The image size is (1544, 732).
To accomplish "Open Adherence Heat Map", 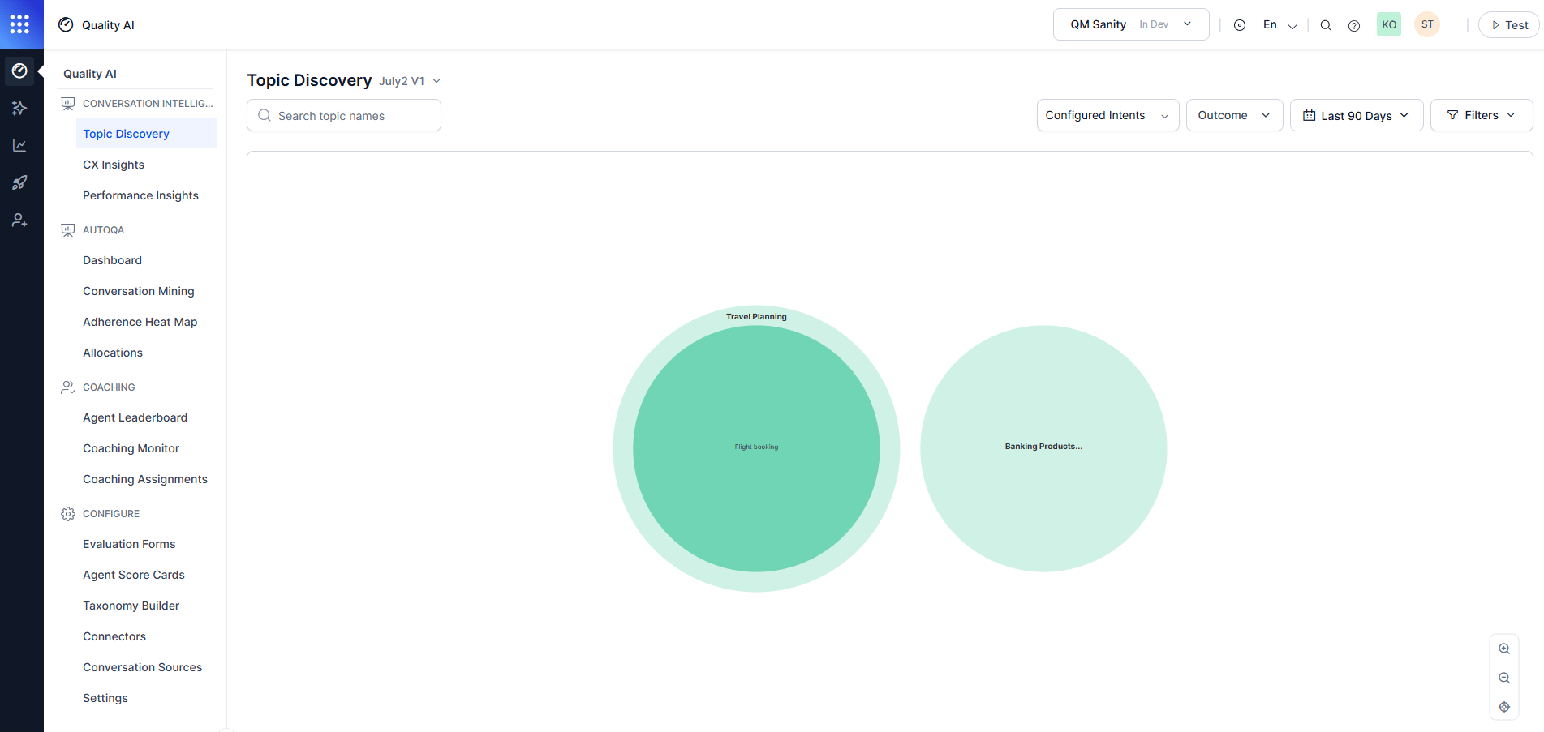I will click(x=140, y=322).
